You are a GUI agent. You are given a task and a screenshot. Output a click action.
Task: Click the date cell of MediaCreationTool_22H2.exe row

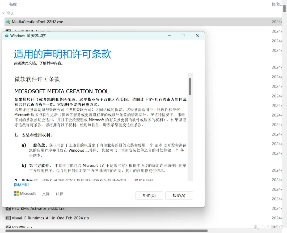(277, 22)
